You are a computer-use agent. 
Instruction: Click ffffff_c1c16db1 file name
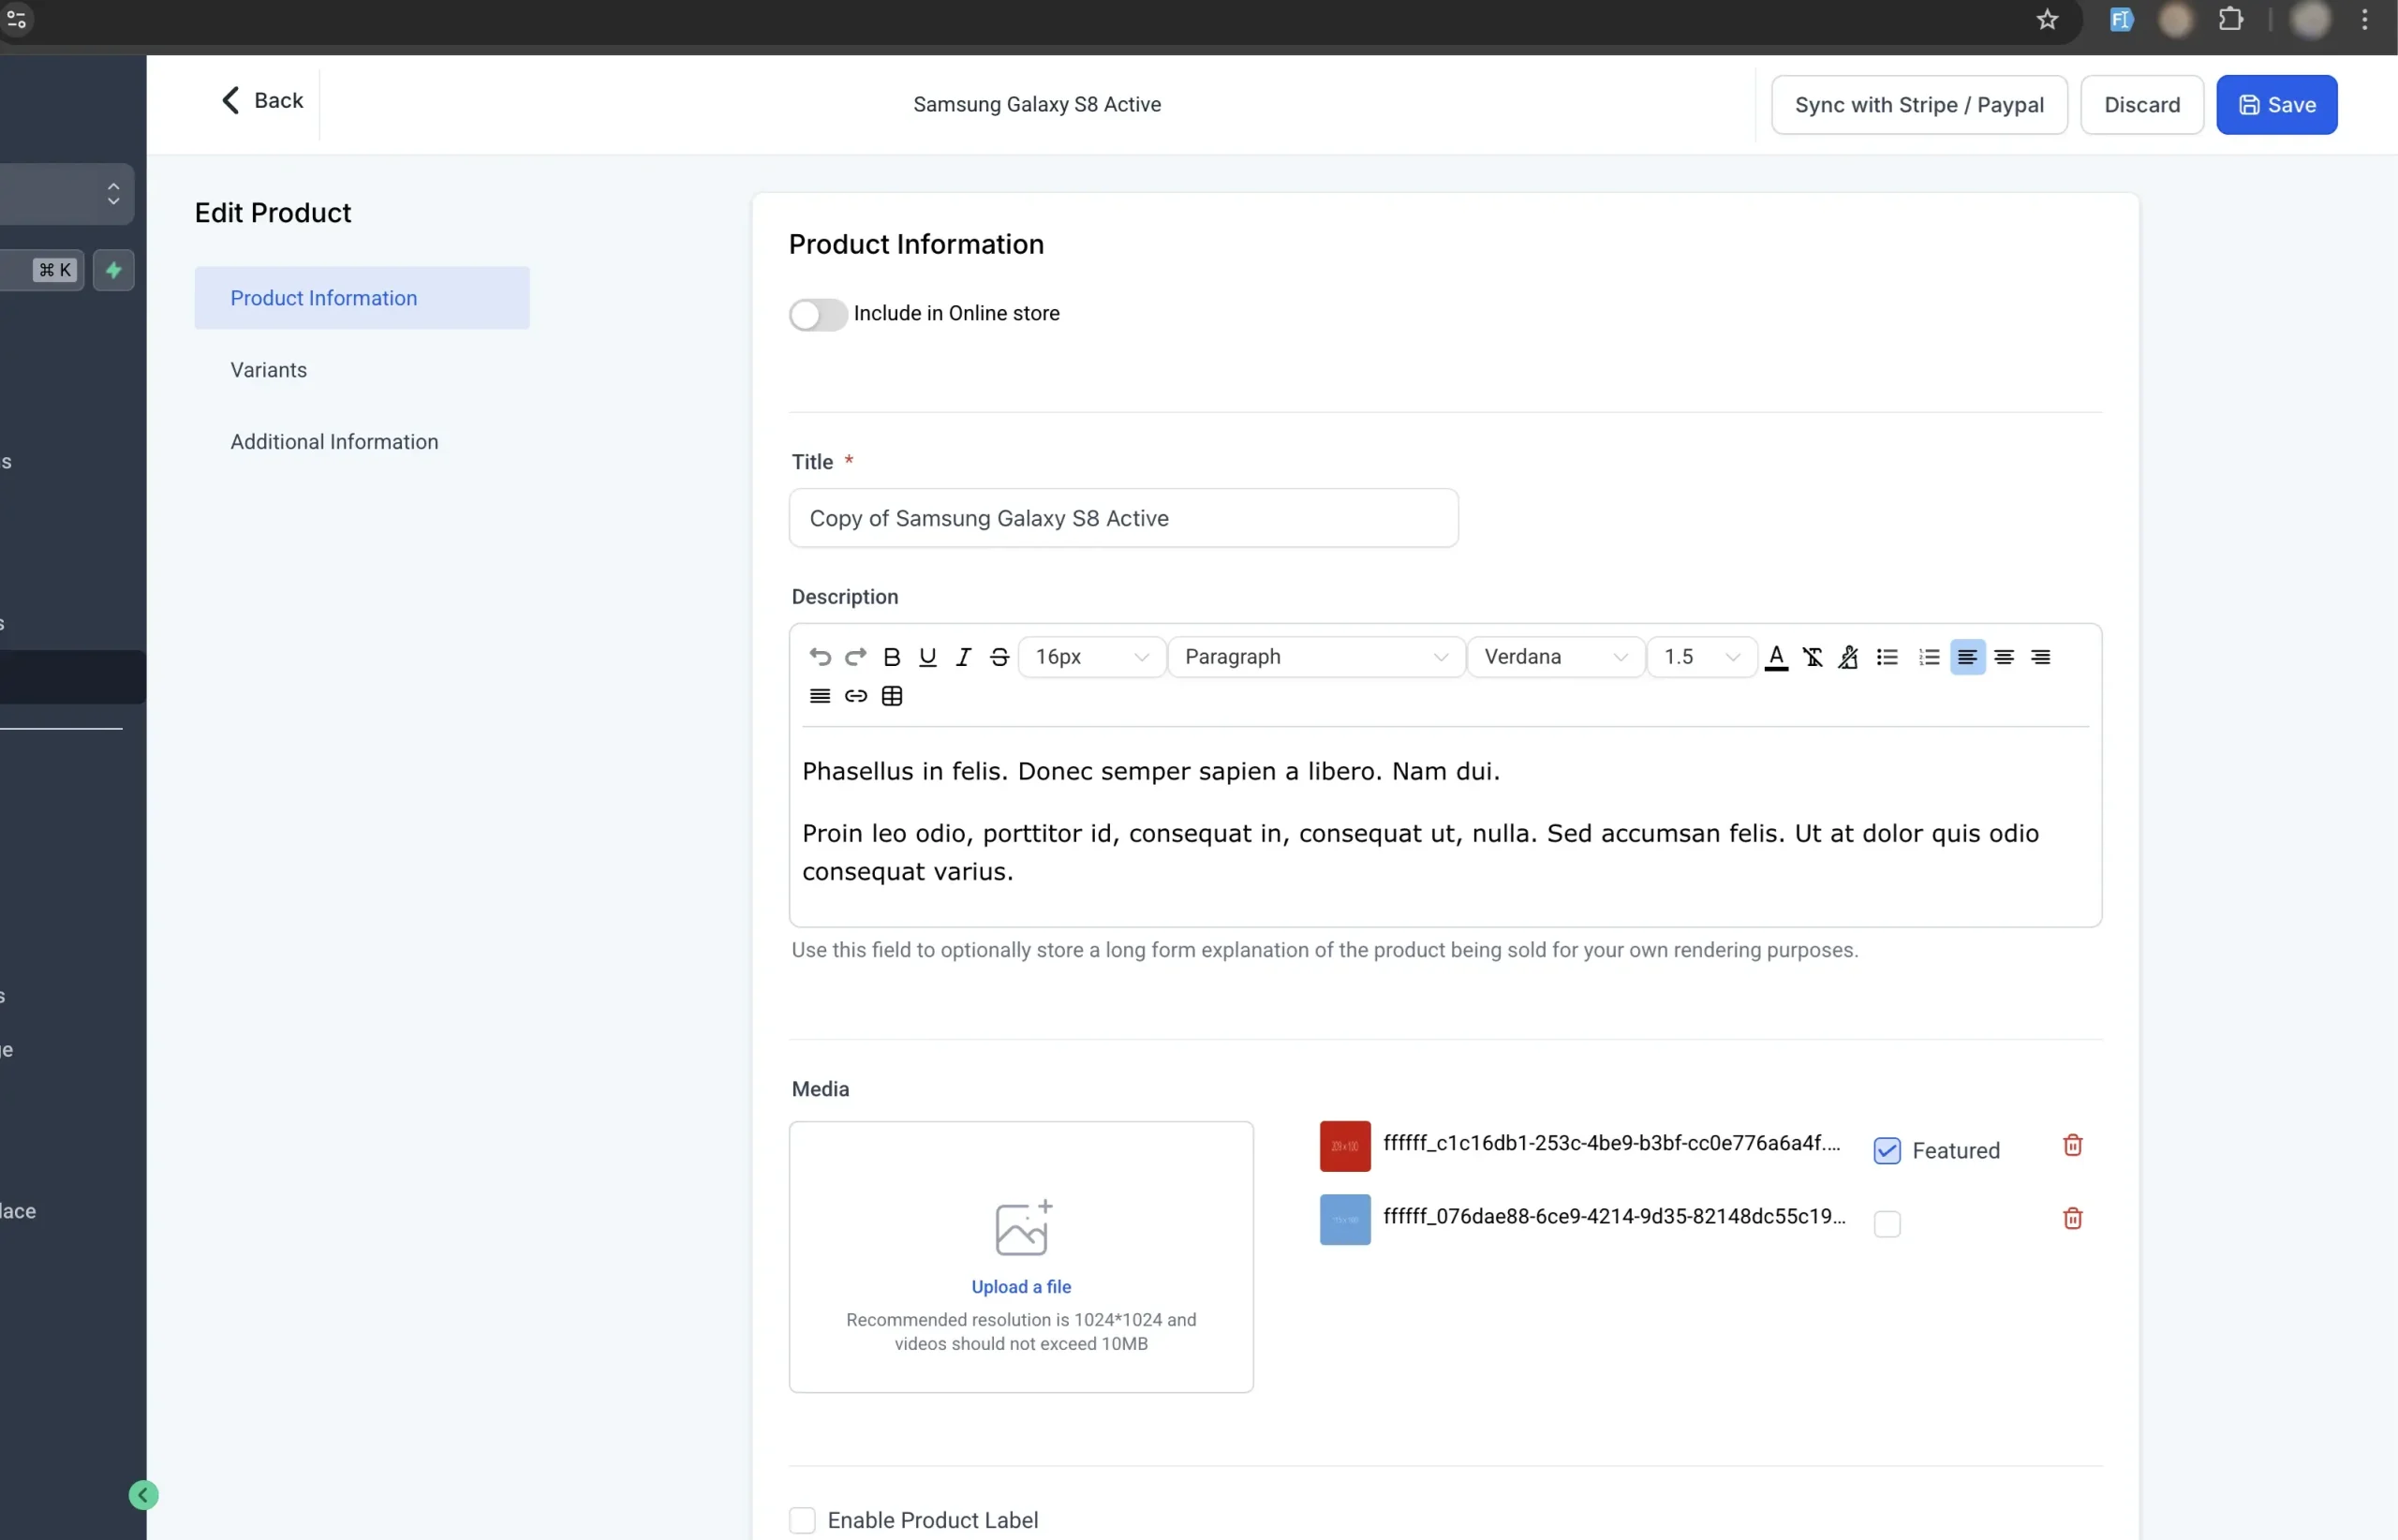point(1611,1143)
